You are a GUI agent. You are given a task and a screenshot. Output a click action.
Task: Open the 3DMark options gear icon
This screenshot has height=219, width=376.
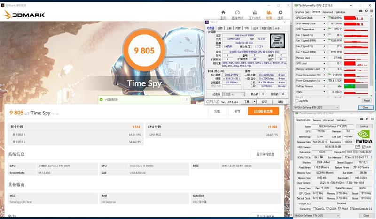point(281,13)
